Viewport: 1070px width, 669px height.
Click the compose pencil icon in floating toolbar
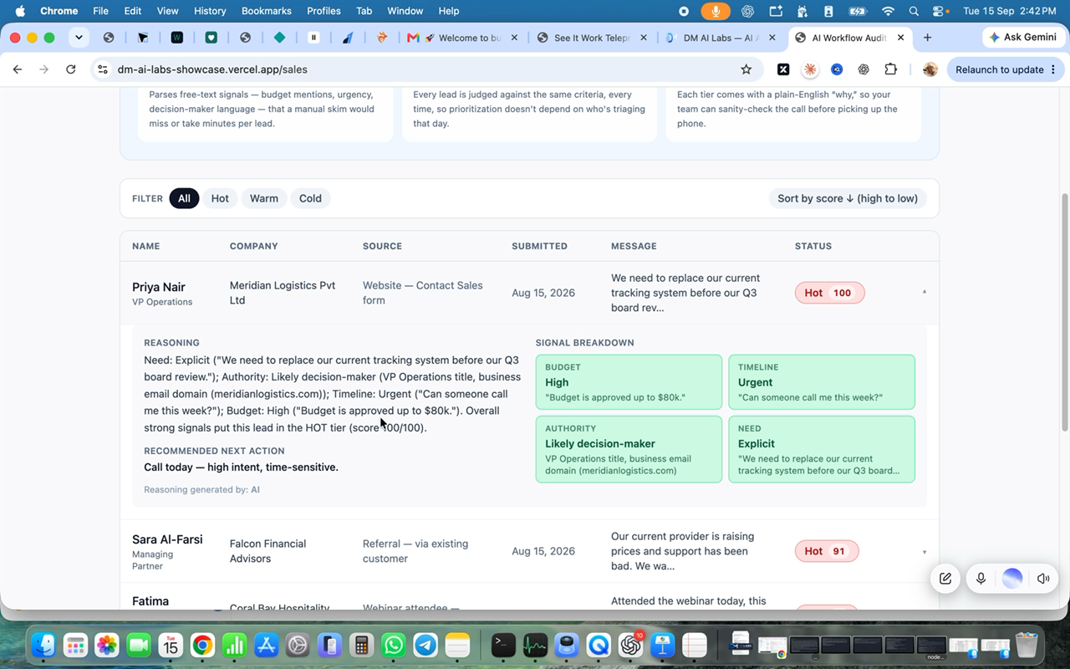pos(945,579)
